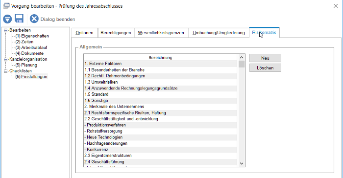Open the Umbuchung/Umgliederung tab

click(219, 33)
